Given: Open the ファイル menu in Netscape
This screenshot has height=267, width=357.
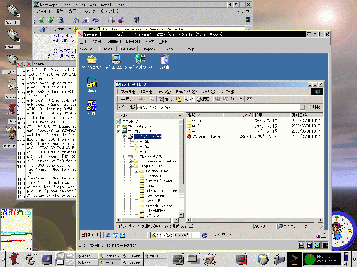Looking at the screenshot, I should pyautogui.click(x=43, y=11).
